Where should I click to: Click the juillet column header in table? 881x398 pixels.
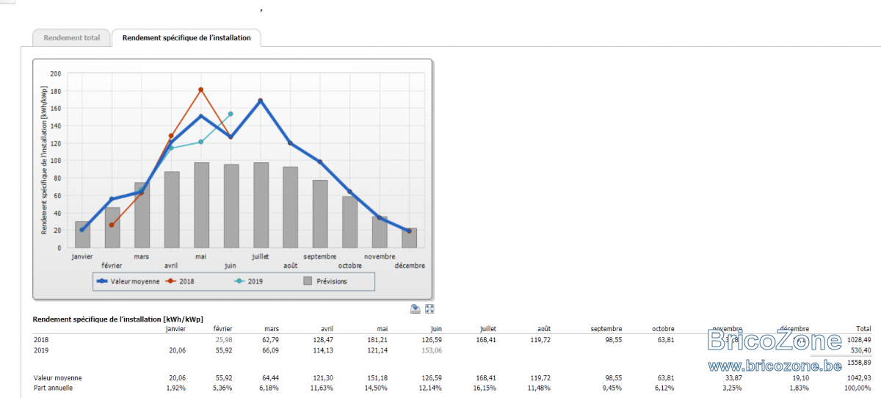(x=487, y=329)
